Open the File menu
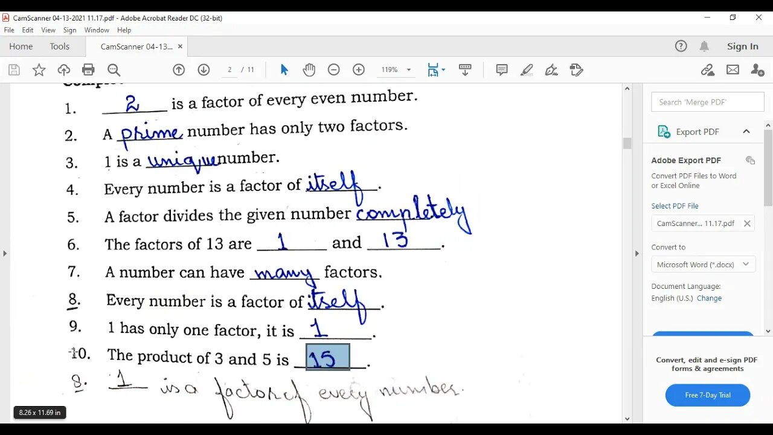The width and height of the screenshot is (773, 435). [x=9, y=30]
